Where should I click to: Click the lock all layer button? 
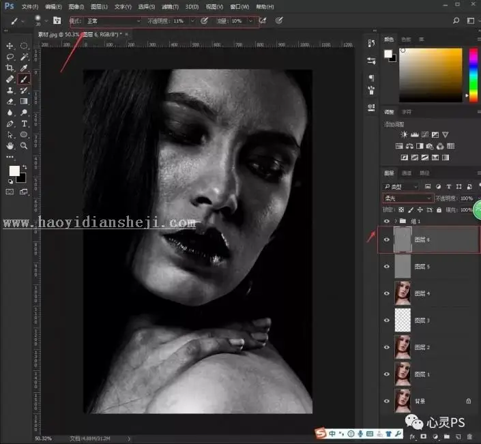439,210
